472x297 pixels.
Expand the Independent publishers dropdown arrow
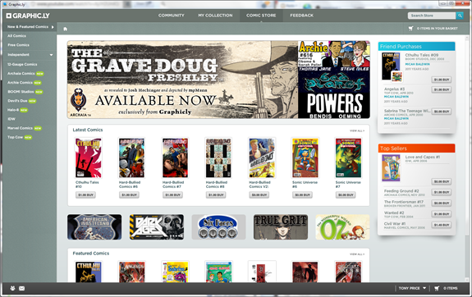(51, 55)
